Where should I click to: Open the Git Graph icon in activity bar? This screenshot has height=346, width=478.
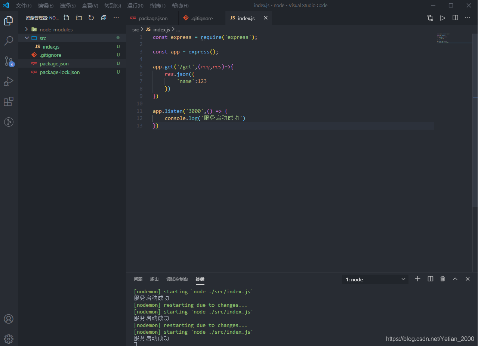coord(9,121)
